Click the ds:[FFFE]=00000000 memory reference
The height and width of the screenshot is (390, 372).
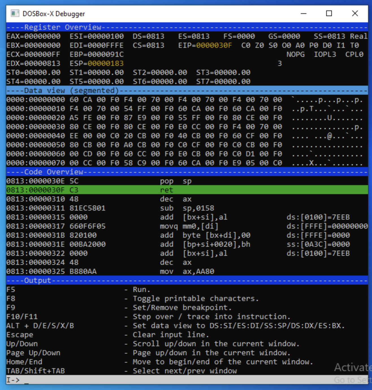[327, 226]
